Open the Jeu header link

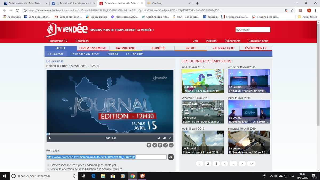click(195, 41)
